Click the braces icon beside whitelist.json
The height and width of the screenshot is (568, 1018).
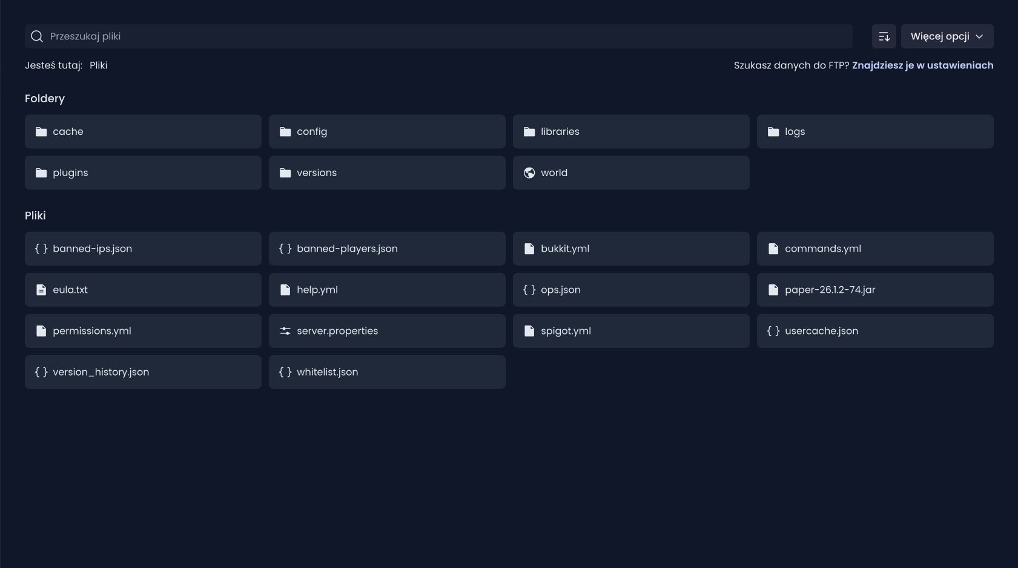285,372
